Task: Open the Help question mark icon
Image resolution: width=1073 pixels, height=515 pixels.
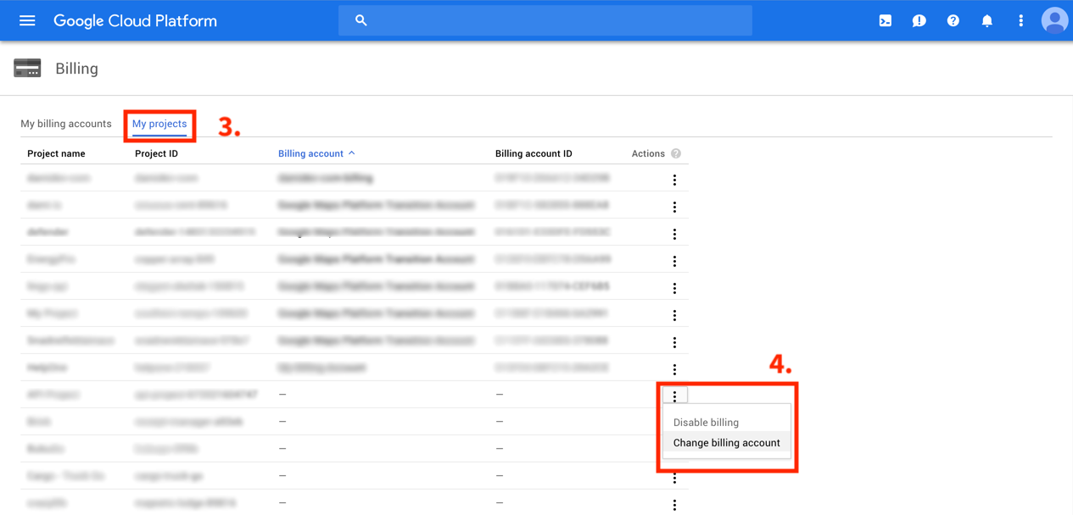Action: (953, 20)
